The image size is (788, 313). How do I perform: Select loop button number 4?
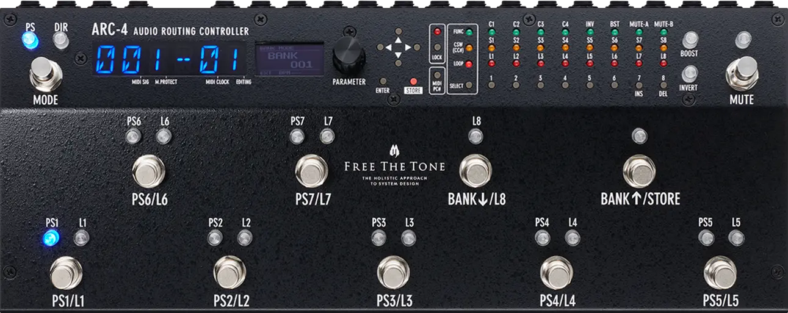point(565,85)
